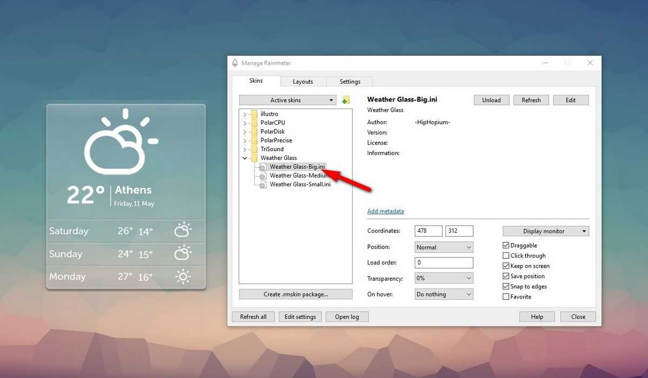Click the Rainmeter droplet icon in title bar
The width and height of the screenshot is (648, 378).
(x=235, y=63)
